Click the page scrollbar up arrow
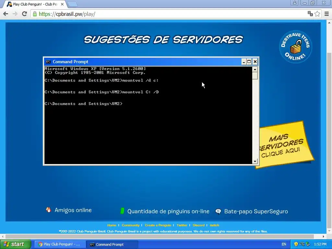 [x=329, y=22]
